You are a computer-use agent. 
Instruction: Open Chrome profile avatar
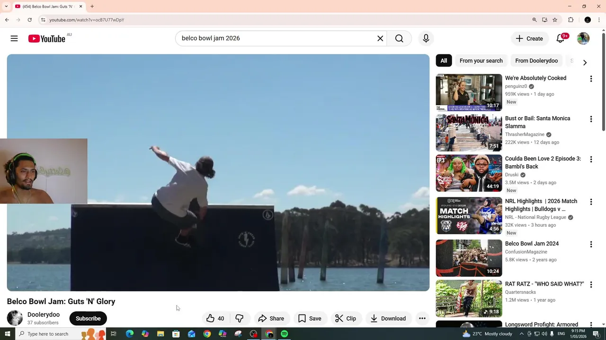point(588,20)
